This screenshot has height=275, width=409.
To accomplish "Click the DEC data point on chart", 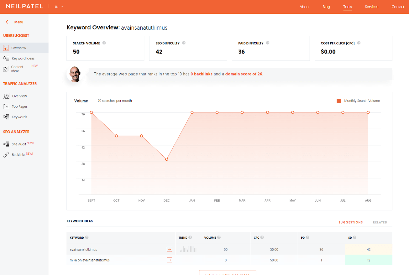I will pyautogui.click(x=167, y=159).
